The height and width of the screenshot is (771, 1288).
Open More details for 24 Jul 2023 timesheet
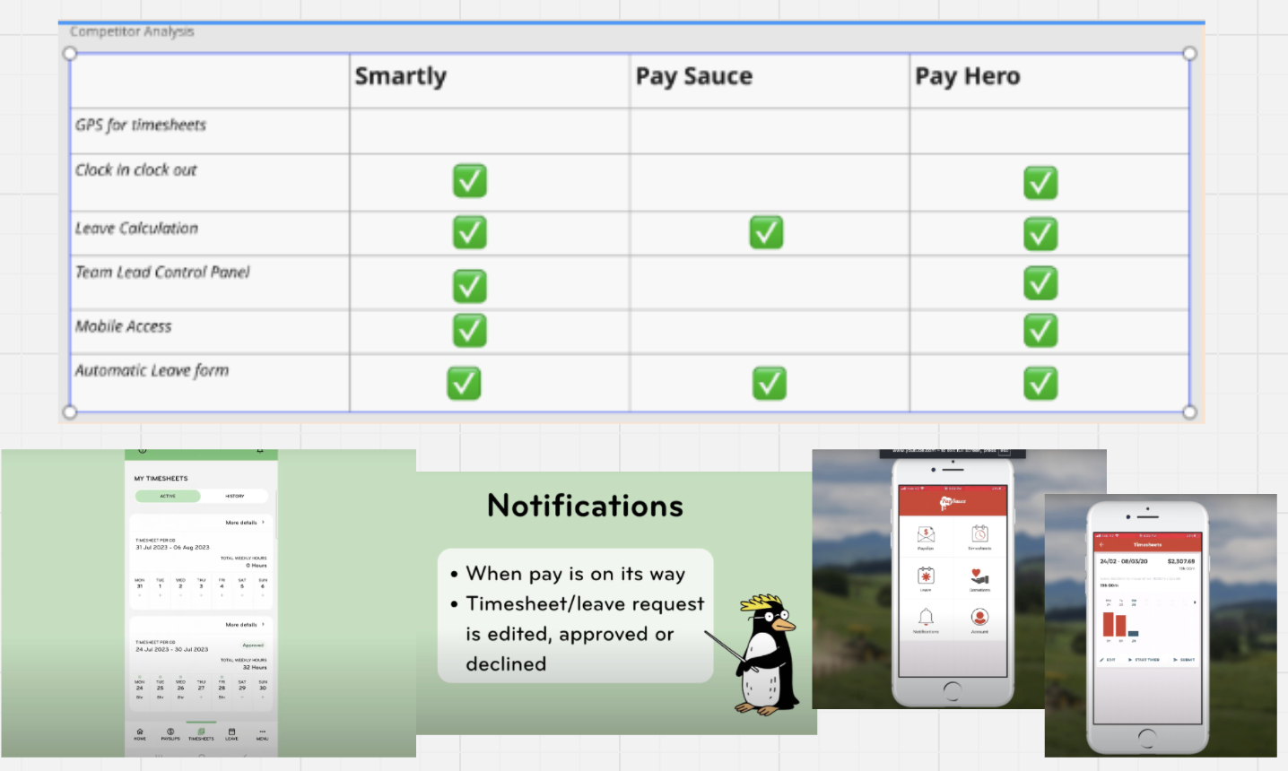click(245, 625)
